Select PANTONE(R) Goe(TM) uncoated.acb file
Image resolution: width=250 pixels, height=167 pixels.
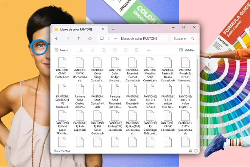[x=132, y=123]
